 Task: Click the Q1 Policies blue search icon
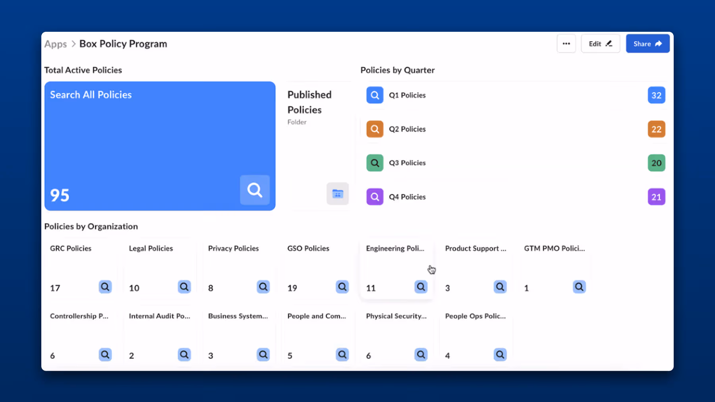pyautogui.click(x=375, y=95)
